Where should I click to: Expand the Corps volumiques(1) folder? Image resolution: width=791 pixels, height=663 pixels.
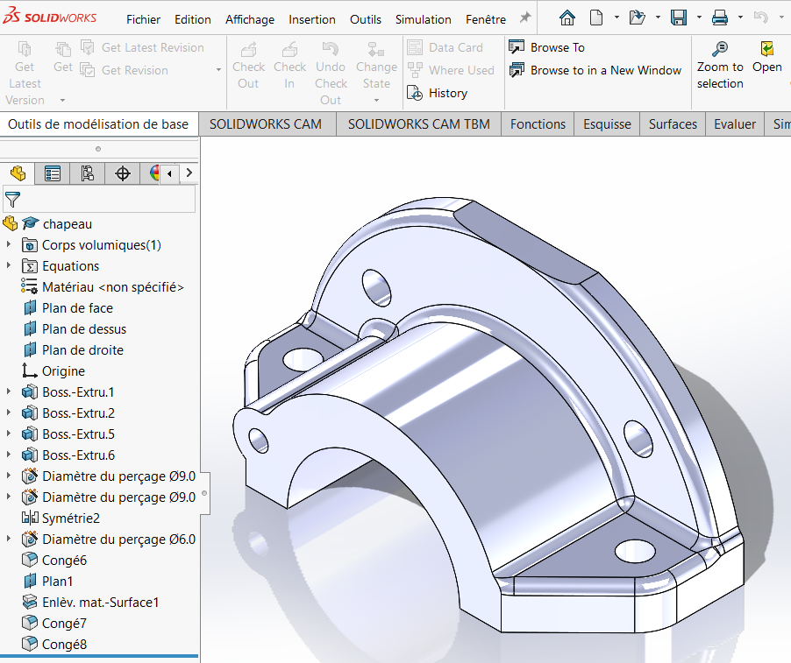pyautogui.click(x=9, y=244)
